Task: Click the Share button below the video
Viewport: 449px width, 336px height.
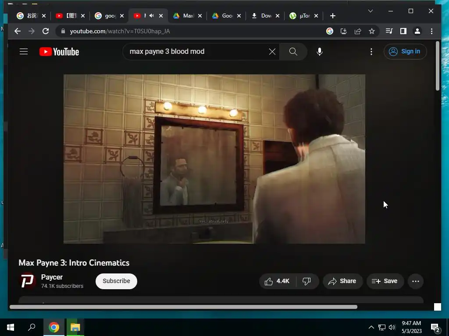Action: (342, 281)
